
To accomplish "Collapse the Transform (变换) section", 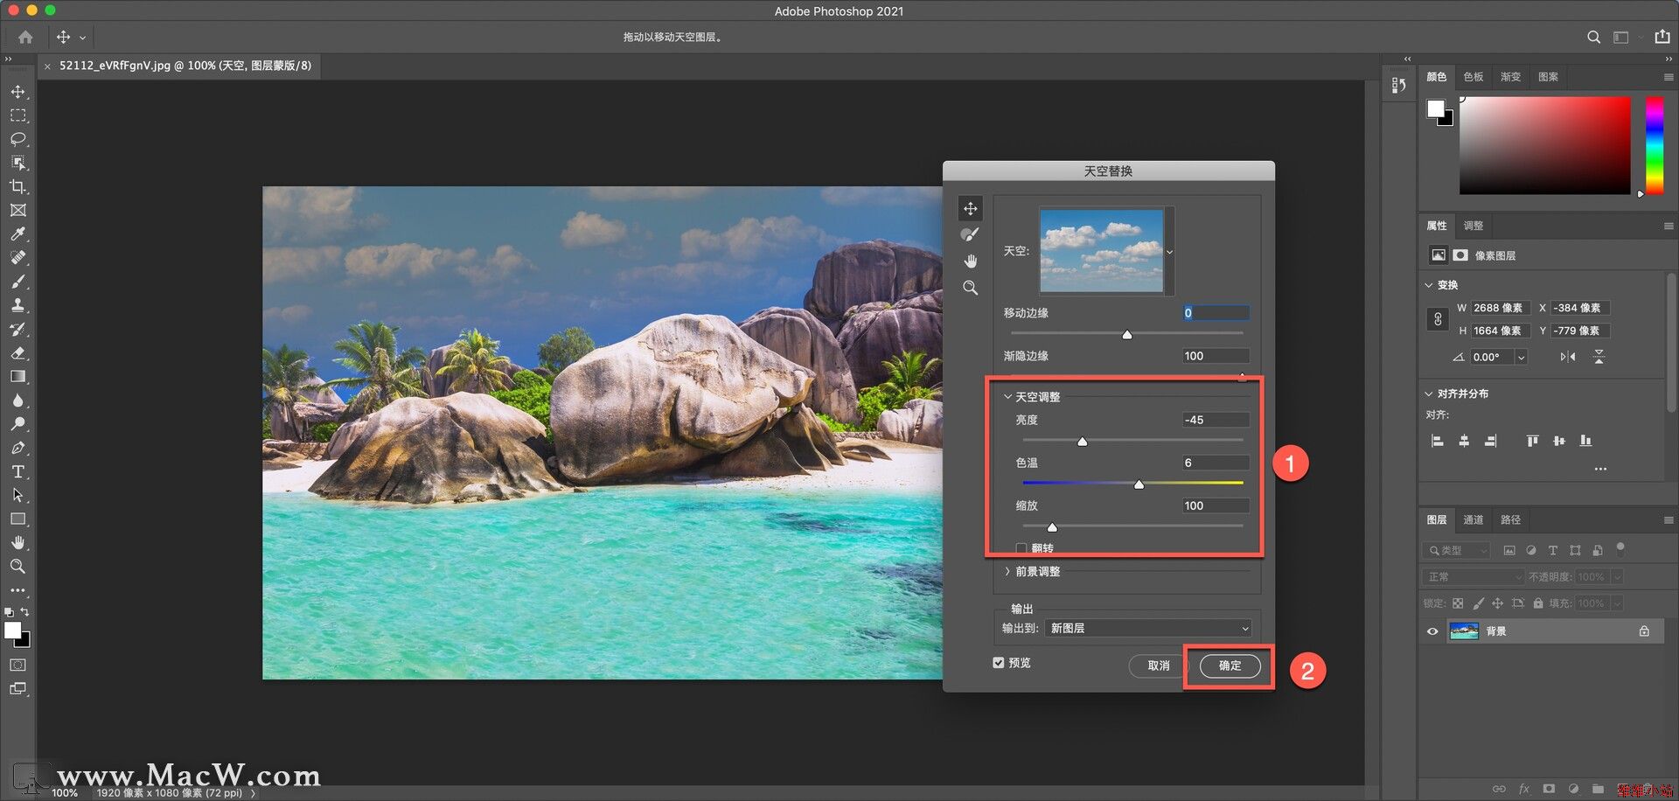I will [1429, 285].
